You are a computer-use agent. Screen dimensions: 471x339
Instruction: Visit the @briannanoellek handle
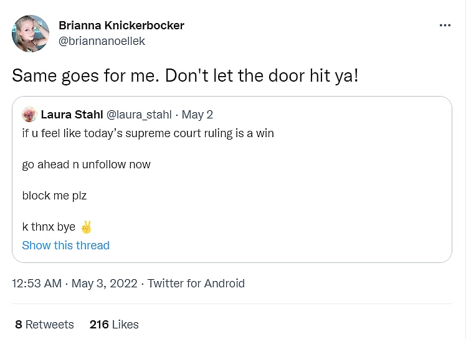pos(102,41)
